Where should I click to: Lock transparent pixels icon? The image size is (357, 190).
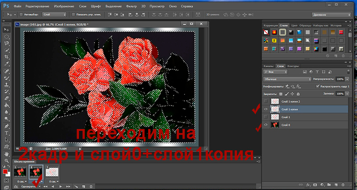281,94
